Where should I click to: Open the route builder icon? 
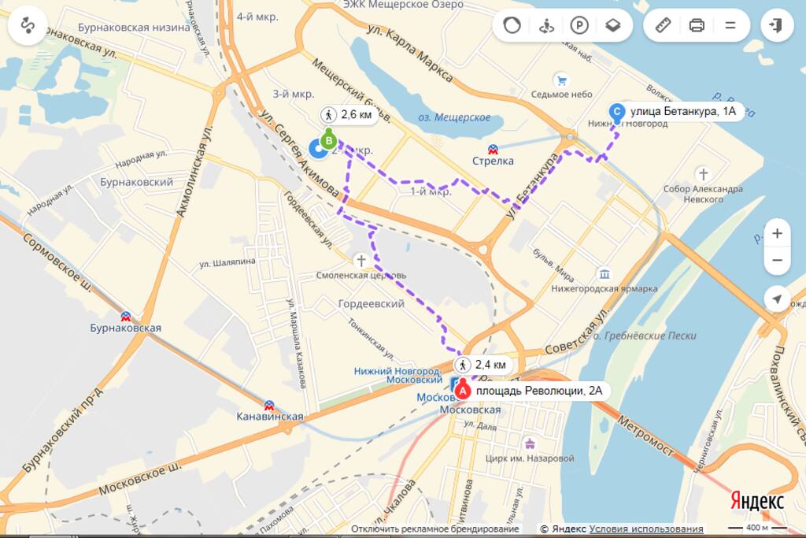28,25
